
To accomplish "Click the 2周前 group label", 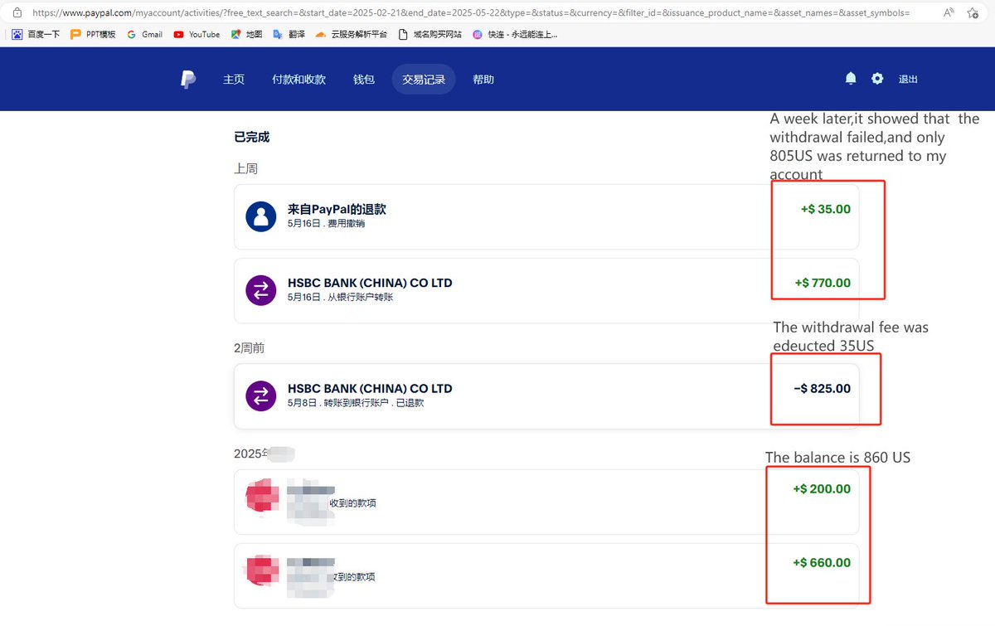I will tap(250, 348).
